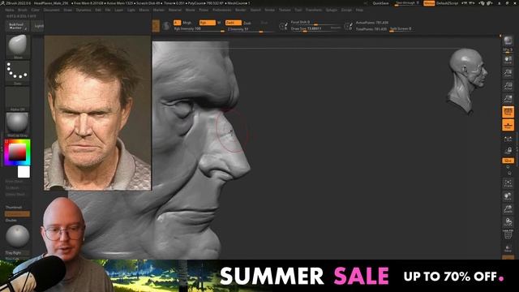The height and width of the screenshot is (292, 519).
Task: Click the Move view icon in right shelf
Action: [x=508, y=196]
